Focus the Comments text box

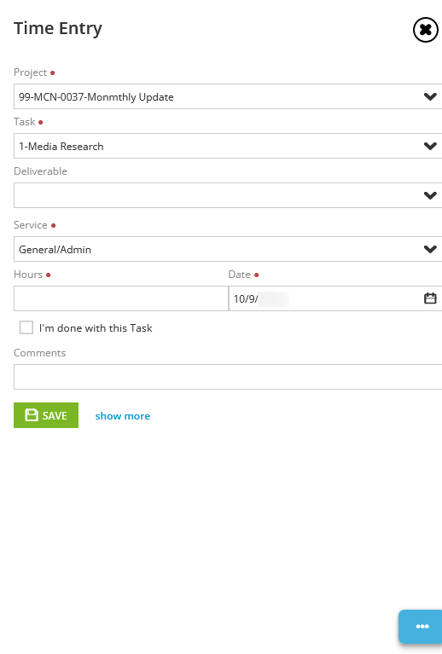click(x=228, y=377)
